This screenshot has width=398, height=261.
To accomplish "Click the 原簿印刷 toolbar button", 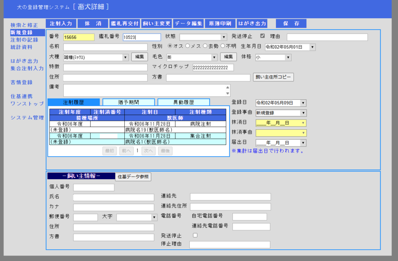I will 220,24.
